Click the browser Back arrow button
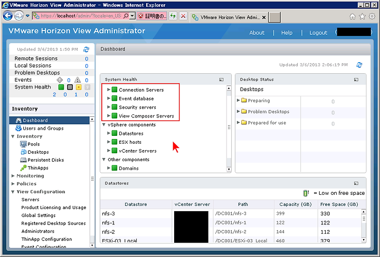 (7, 16)
